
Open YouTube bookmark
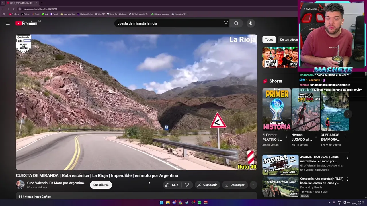14,14
